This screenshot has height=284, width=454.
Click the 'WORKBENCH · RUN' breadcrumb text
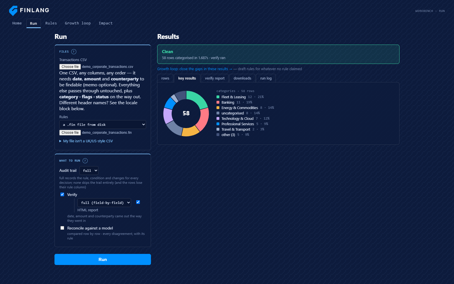430,11
